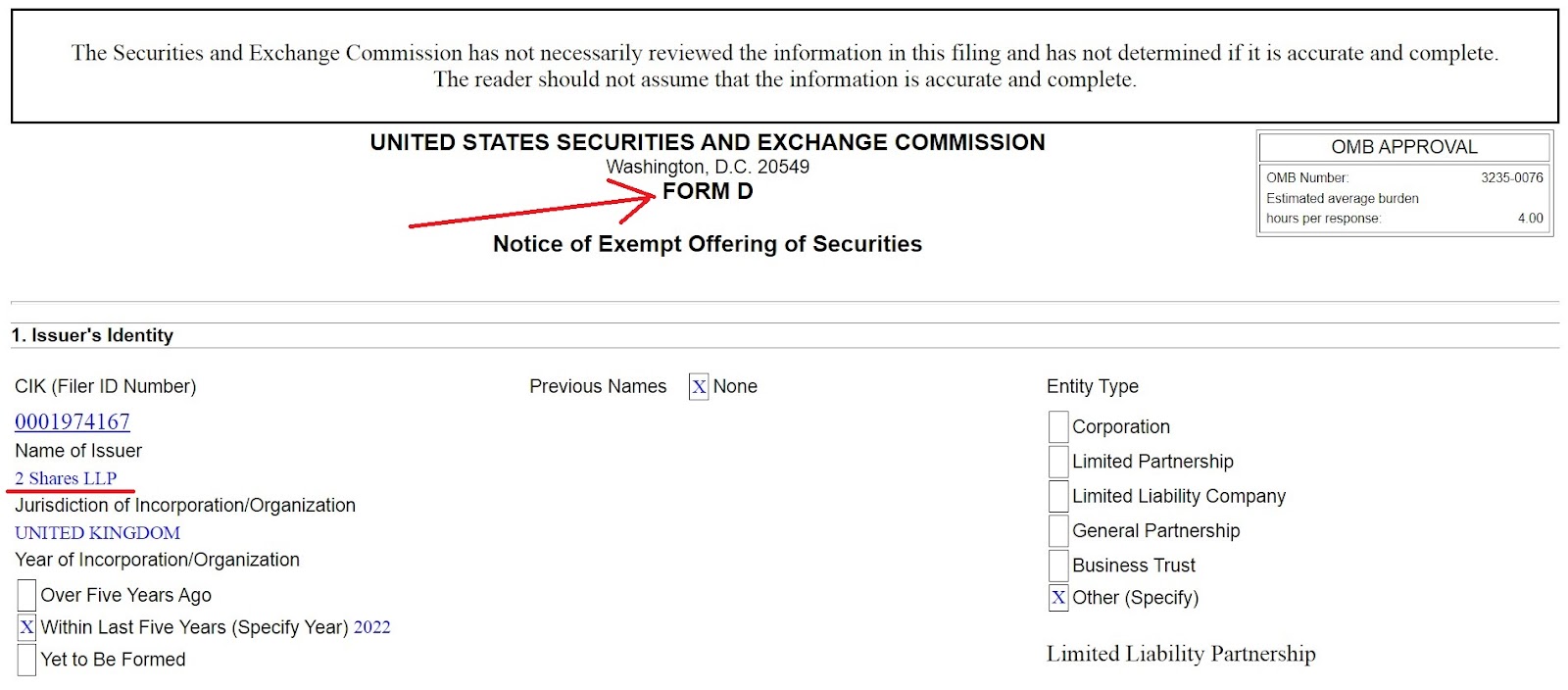Screen dimensions: 1568x690
Task: Click the OMB Number value 3235-0076
Action: [x=1511, y=177]
